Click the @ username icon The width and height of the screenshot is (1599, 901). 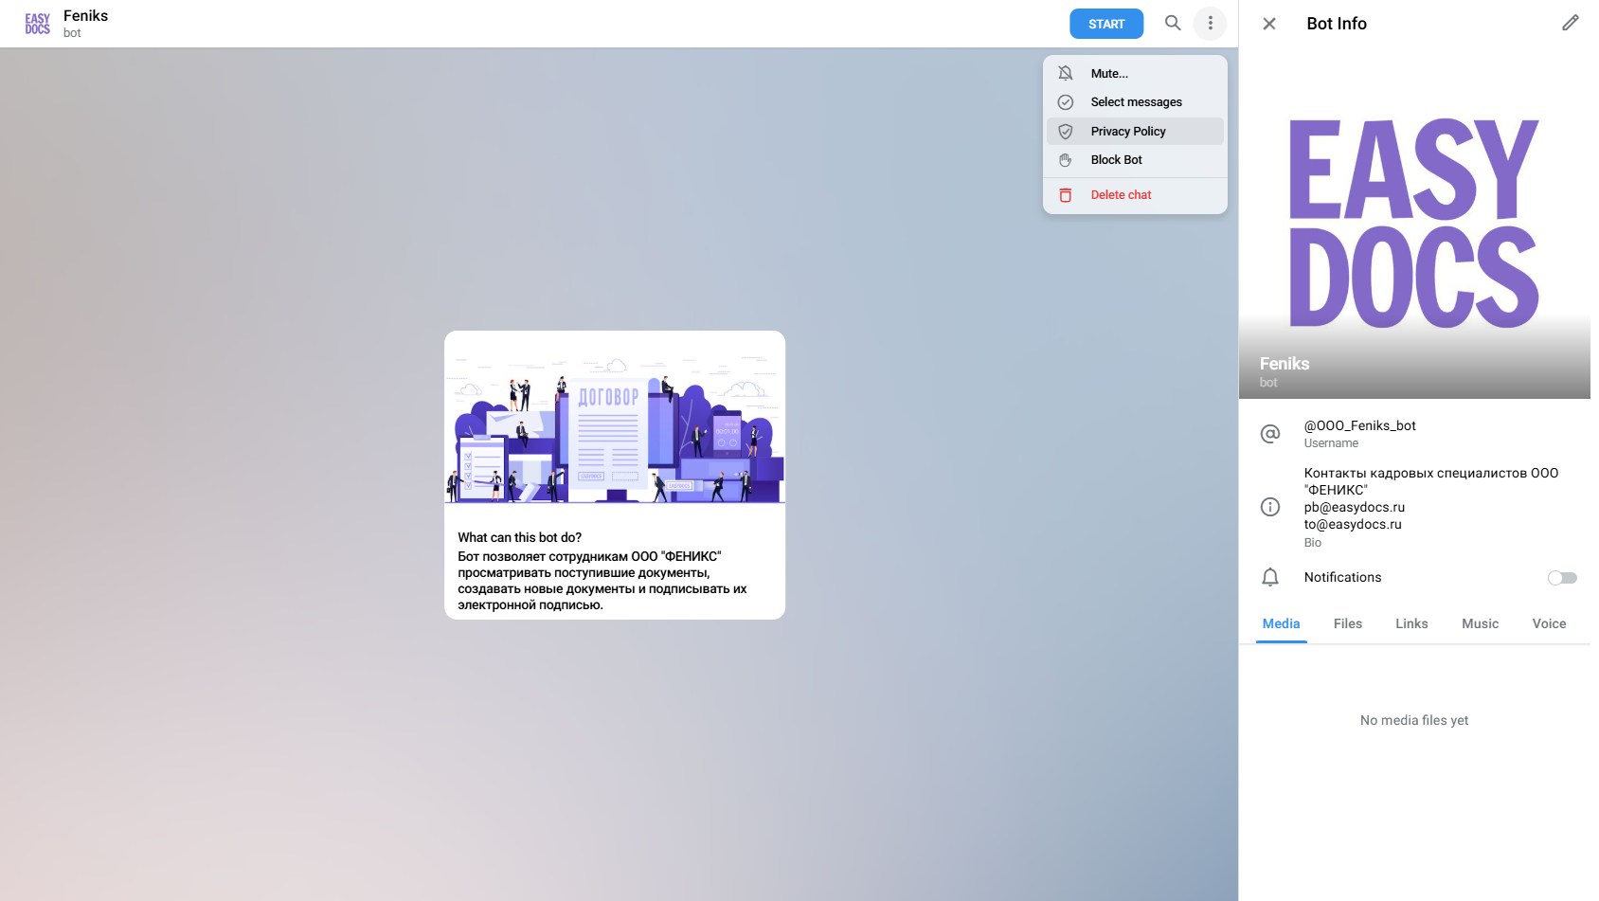1270,434
